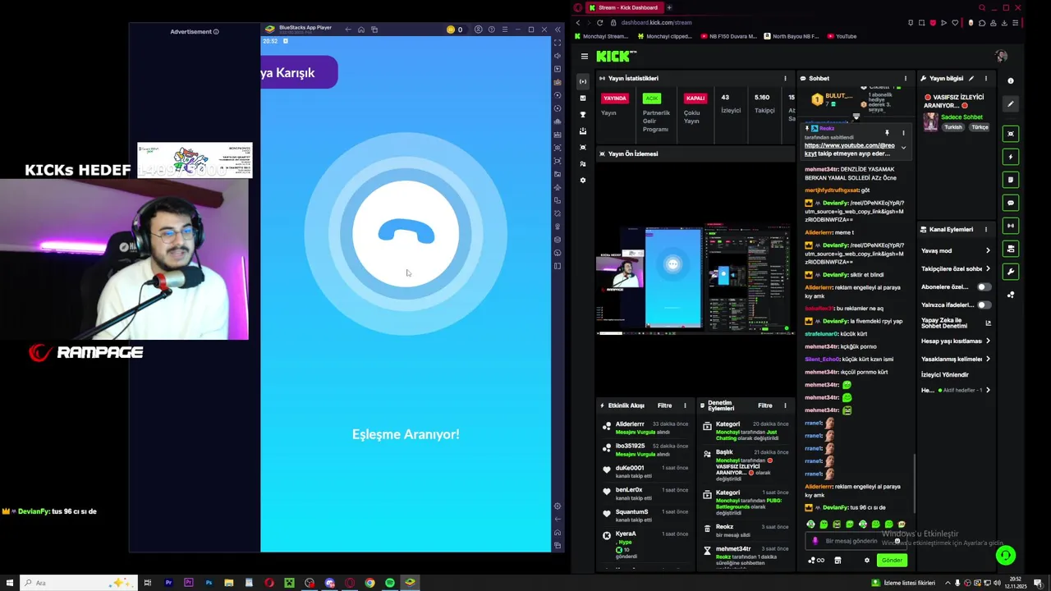Viewport: 1051px width, 591px height.
Task: Select the lightning bolt widget in the right rail
Action: click(x=1011, y=157)
